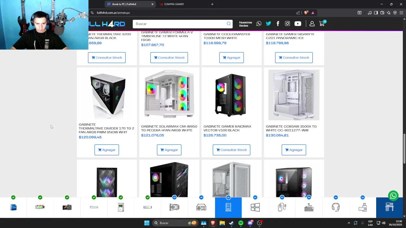The height and width of the screenshot is (228, 406).
Task: Click the Thermaltake Divider 170 product image
Action: (108, 95)
